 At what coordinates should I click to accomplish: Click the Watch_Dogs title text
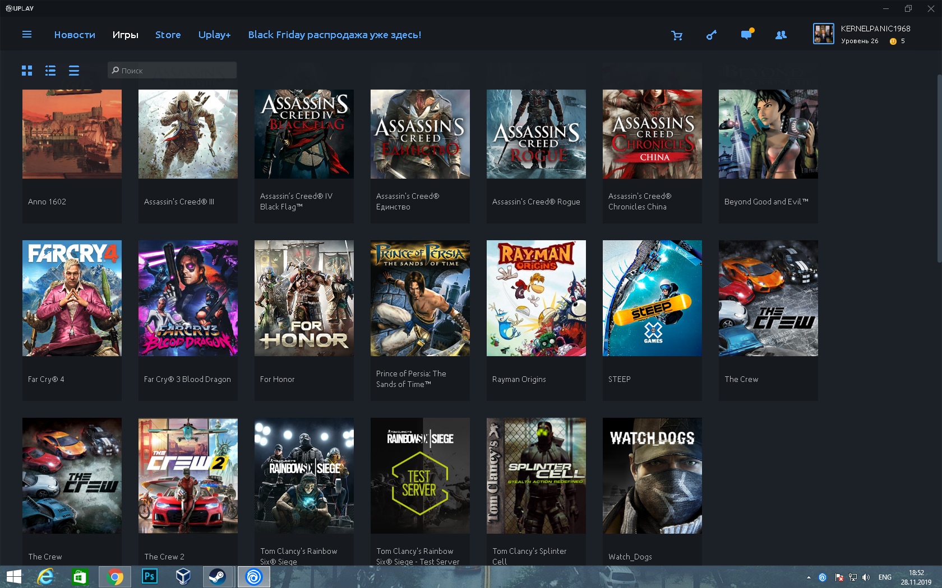pos(630,557)
